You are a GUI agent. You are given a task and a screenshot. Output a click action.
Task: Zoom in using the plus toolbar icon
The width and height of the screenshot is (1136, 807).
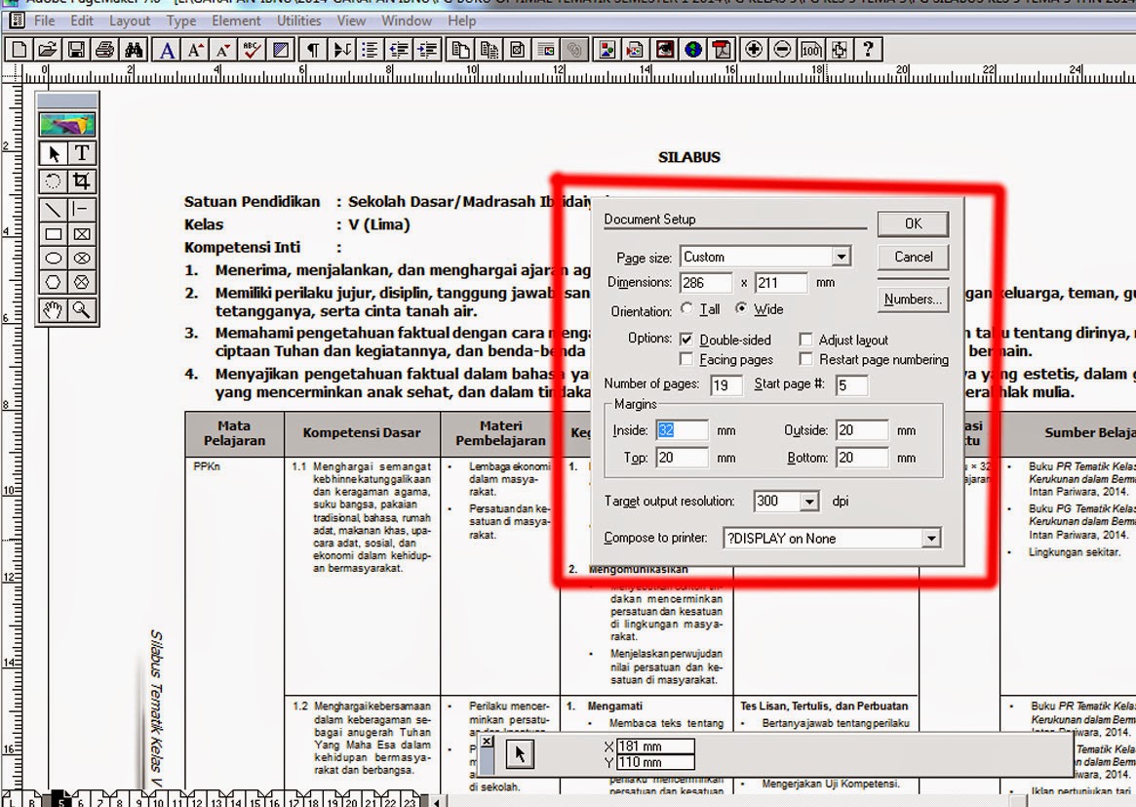point(751,48)
